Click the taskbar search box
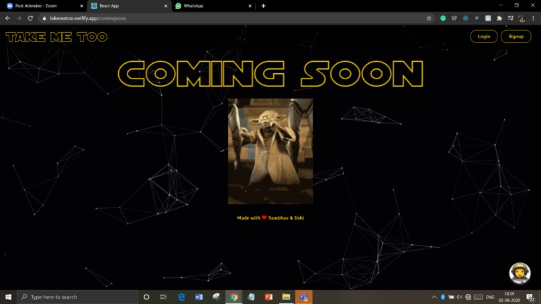The width and height of the screenshot is (541, 304). 77,297
